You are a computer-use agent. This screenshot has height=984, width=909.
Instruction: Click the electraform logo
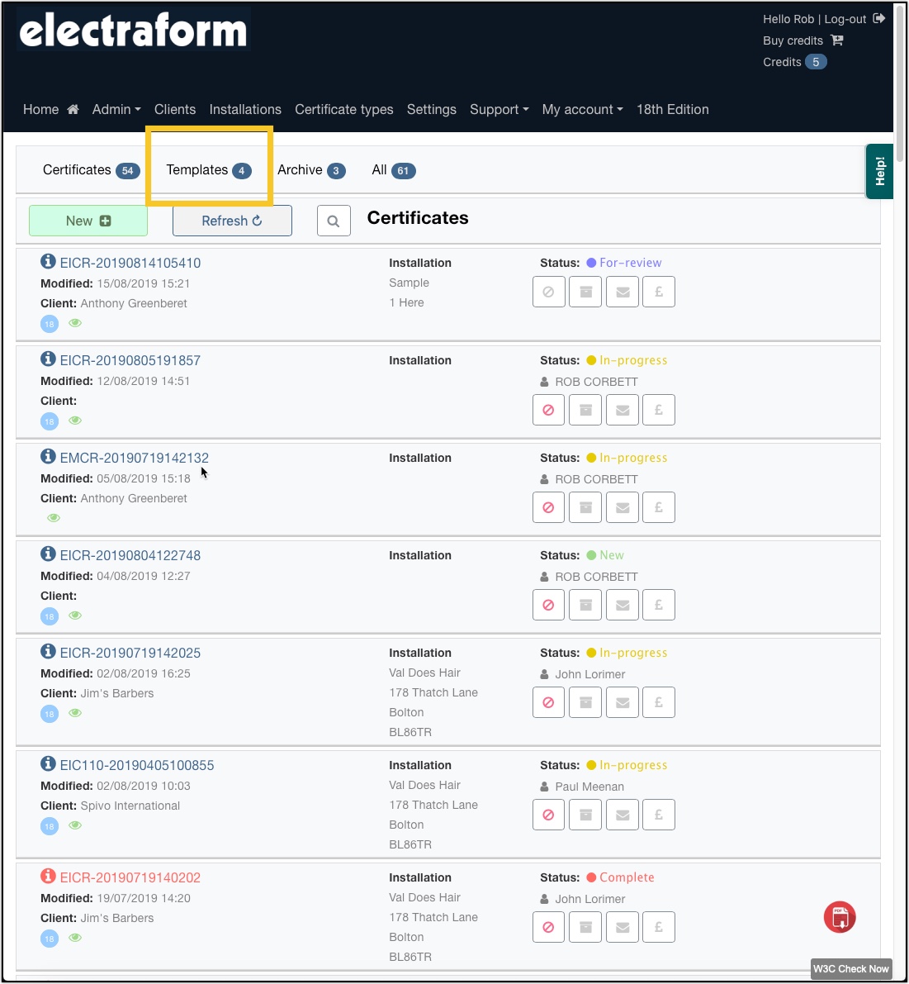tap(134, 30)
